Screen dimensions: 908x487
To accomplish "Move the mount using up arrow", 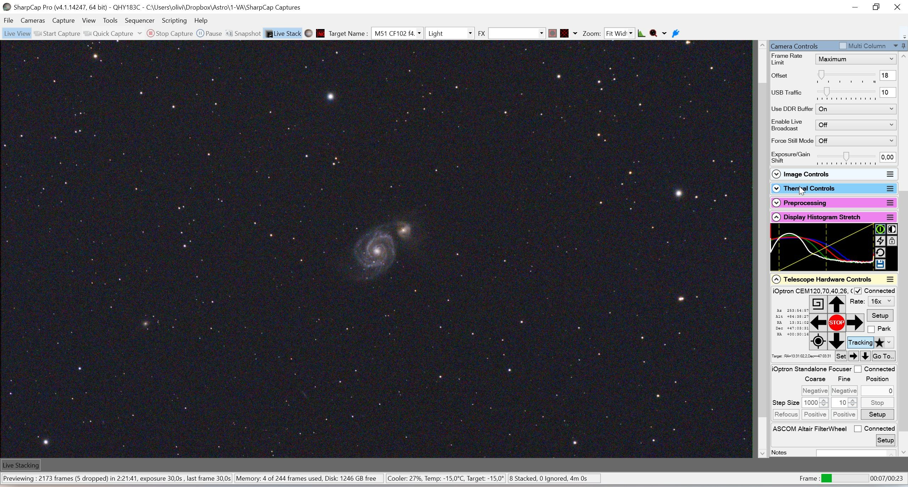I will tap(836, 304).
